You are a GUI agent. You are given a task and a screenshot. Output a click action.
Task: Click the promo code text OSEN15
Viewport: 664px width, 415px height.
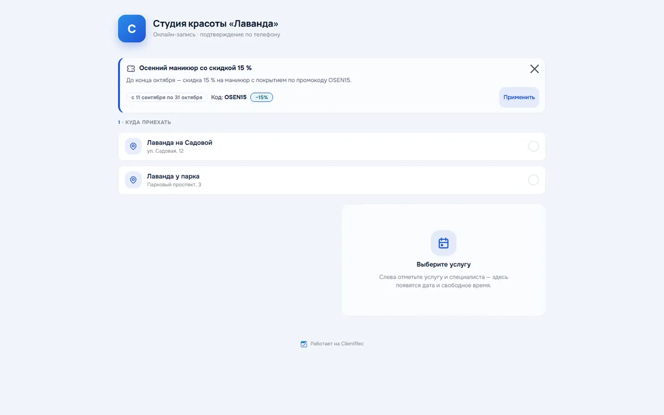235,97
